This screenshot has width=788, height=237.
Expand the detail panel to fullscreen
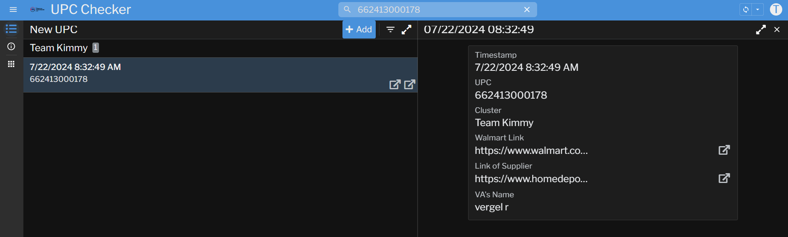click(760, 29)
